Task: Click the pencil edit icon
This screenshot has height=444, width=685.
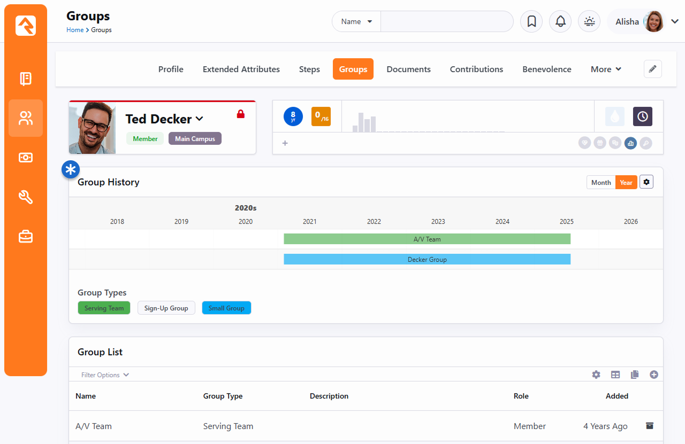Action: coord(652,69)
